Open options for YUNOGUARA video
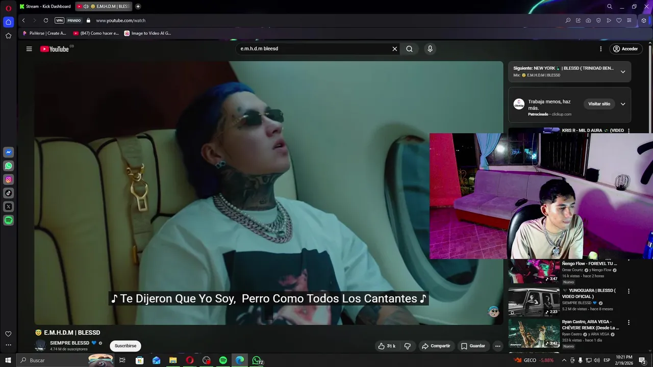This screenshot has height=367, width=653. click(629, 291)
